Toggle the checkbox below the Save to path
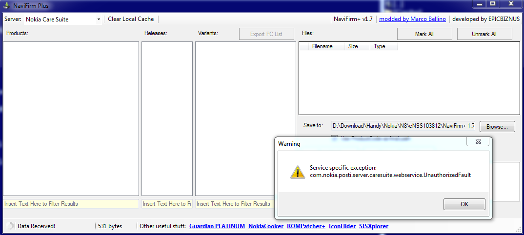The height and width of the screenshot is (235, 524). 334,137
